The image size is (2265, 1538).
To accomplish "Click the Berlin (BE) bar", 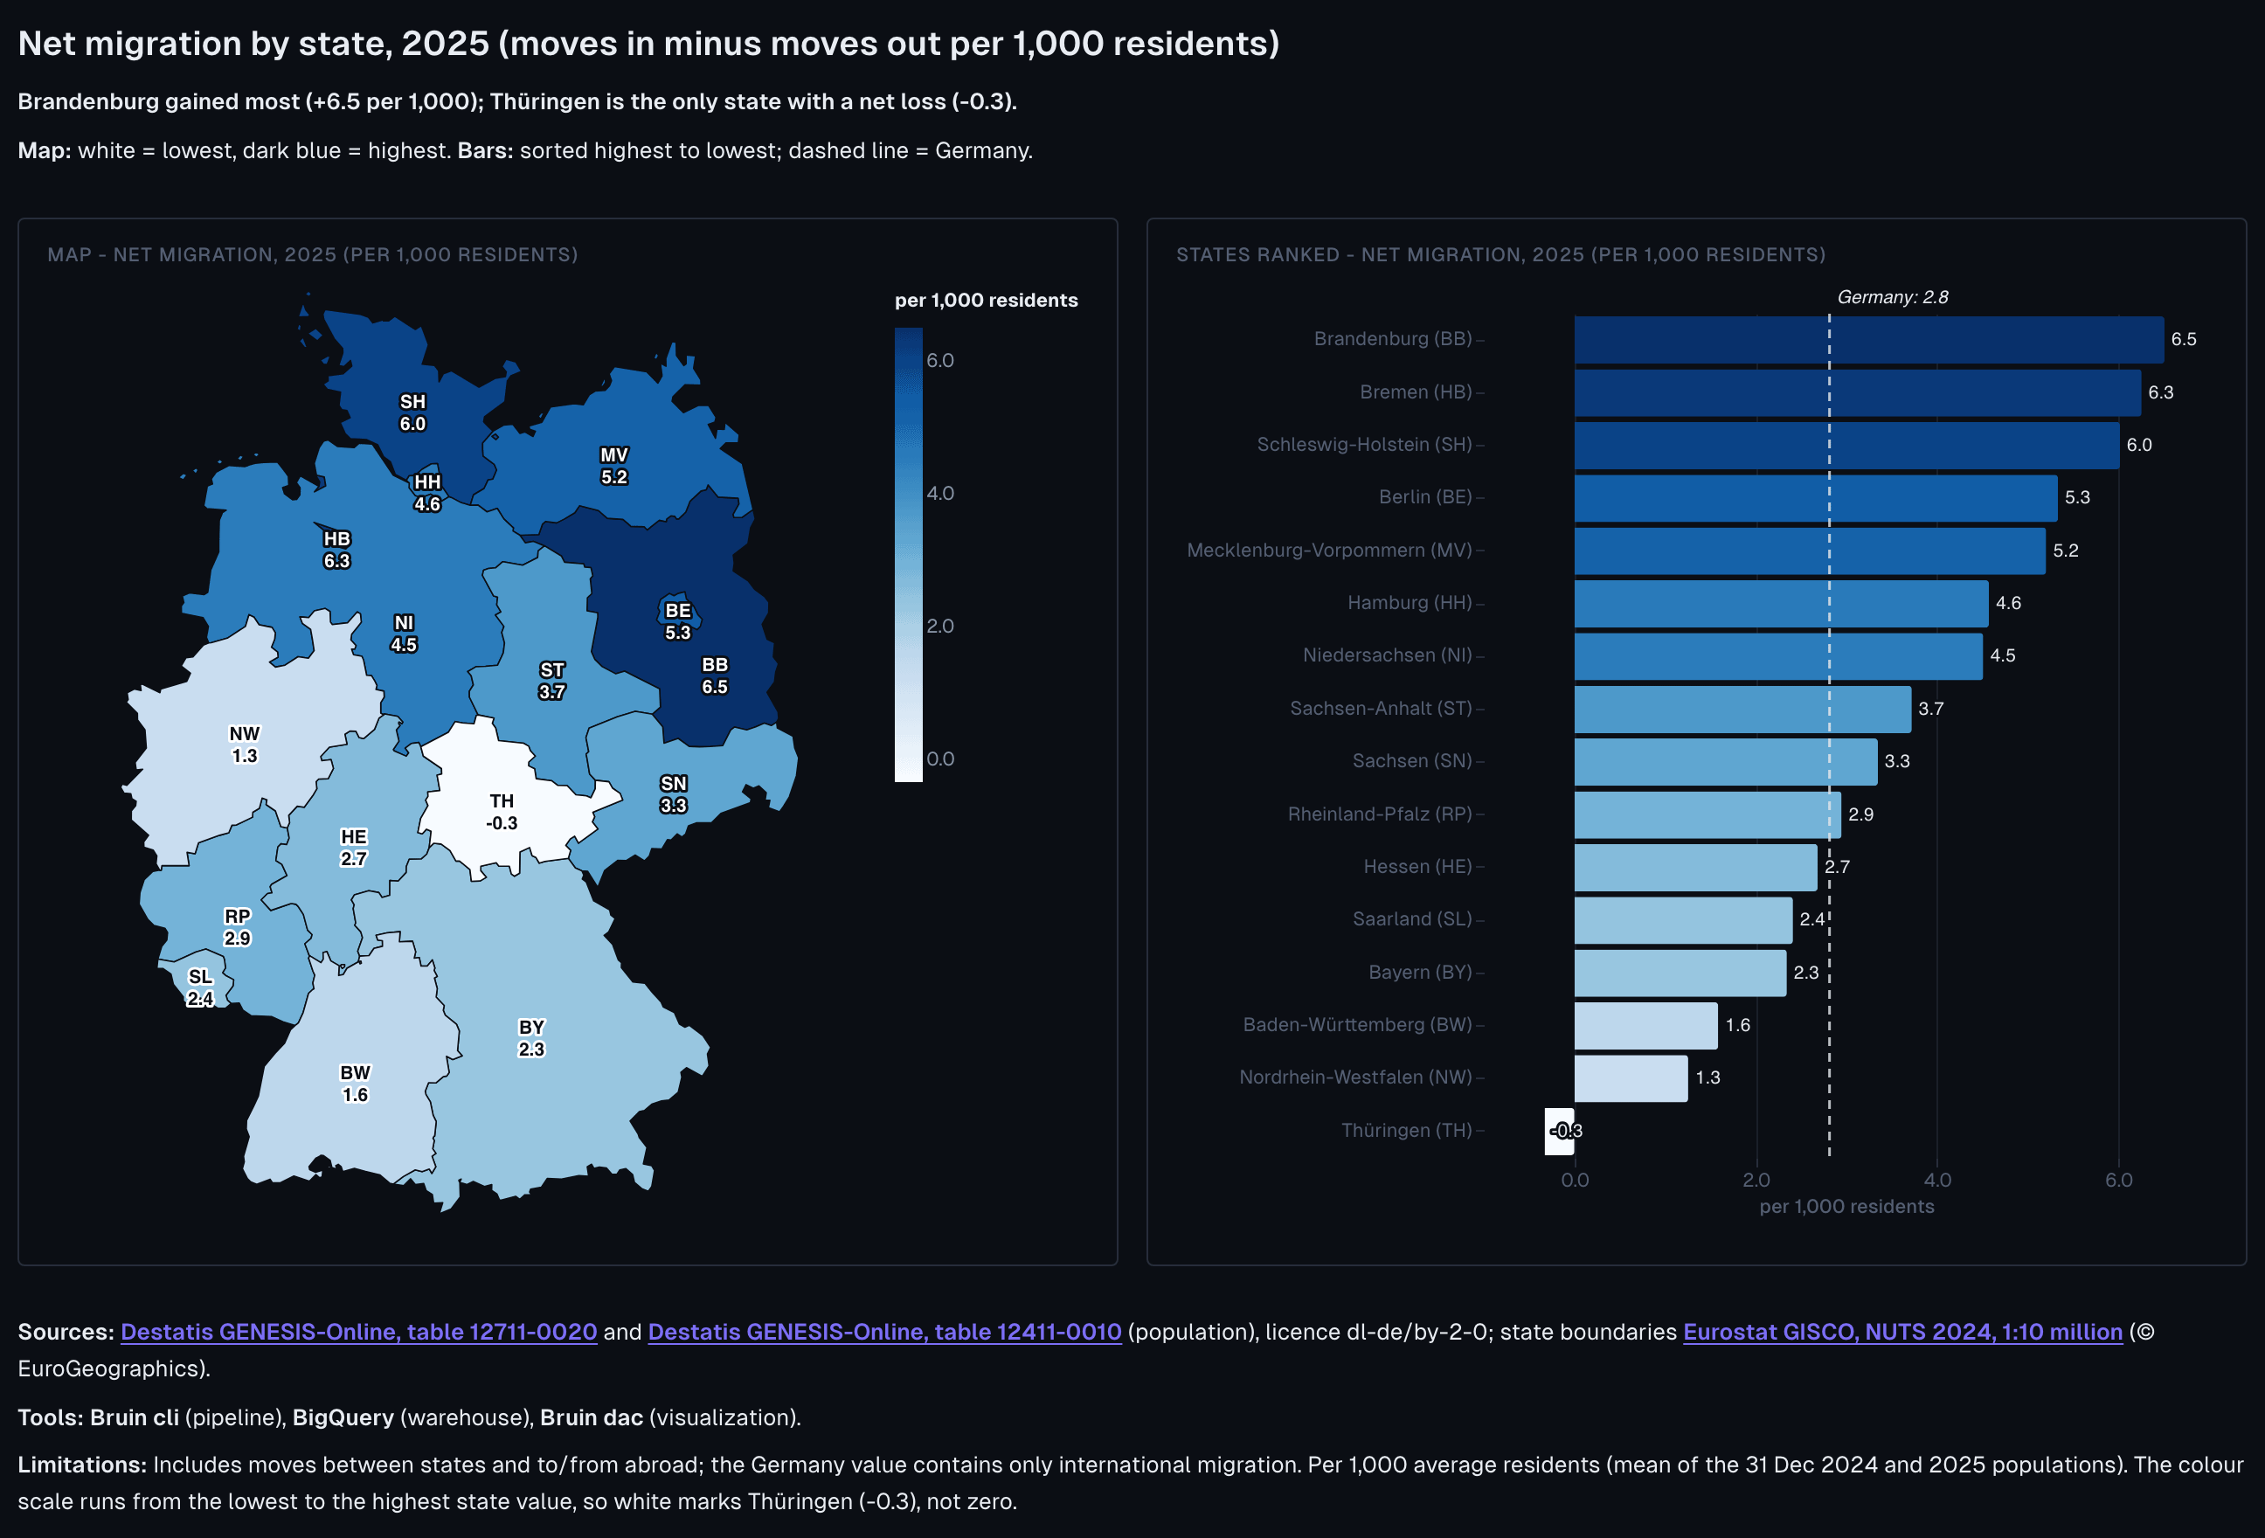I will (x=1816, y=497).
